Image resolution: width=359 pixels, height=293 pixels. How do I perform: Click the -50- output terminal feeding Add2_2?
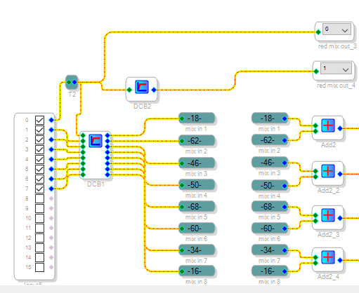tap(270, 186)
